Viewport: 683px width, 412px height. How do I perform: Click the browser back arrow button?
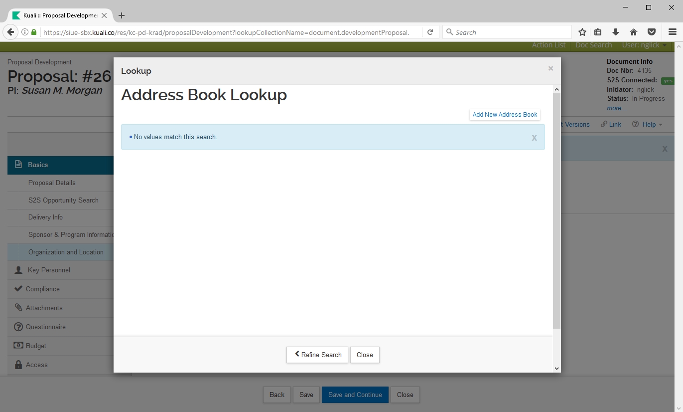tap(10, 32)
